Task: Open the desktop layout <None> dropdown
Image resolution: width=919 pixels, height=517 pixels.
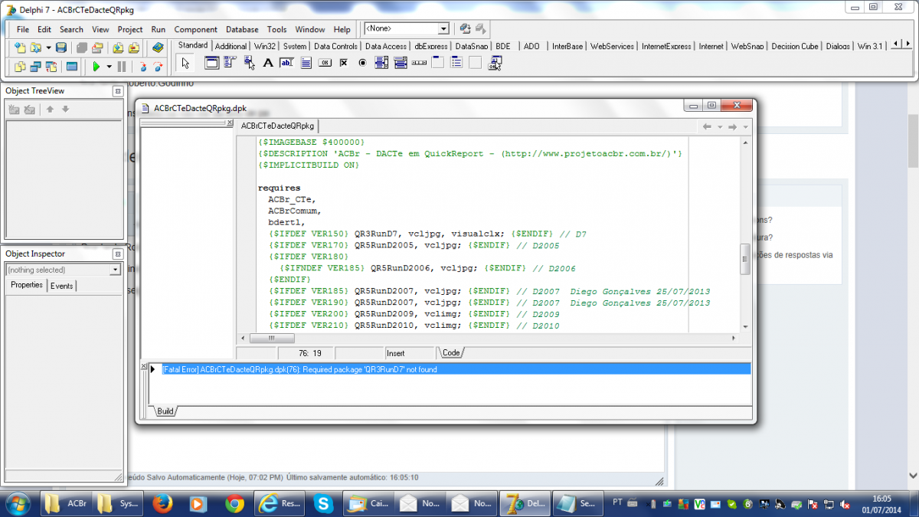Action: pos(443,29)
